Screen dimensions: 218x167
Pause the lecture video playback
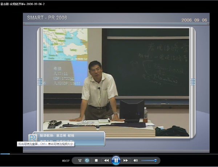click(116, 160)
